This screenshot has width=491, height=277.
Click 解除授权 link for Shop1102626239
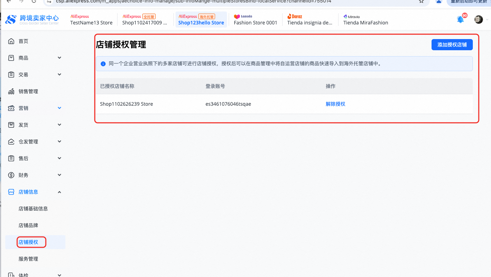click(x=335, y=104)
